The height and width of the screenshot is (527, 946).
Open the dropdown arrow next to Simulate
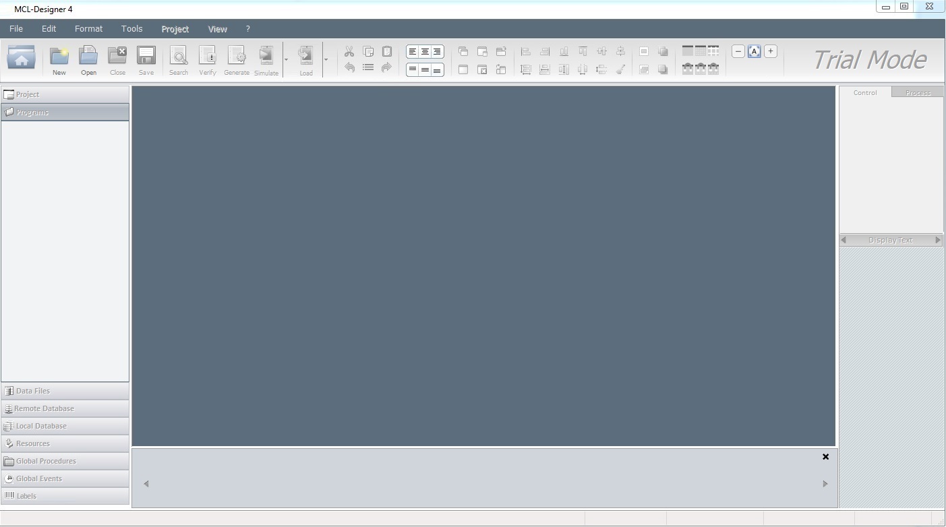pos(286,60)
